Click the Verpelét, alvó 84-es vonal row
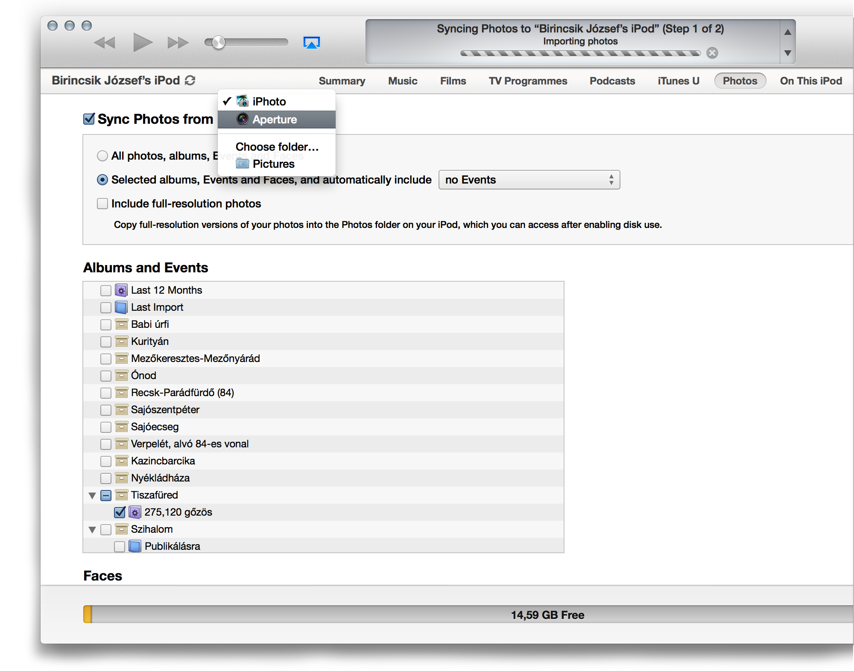This screenshot has height=671, width=854. point(323,444)
